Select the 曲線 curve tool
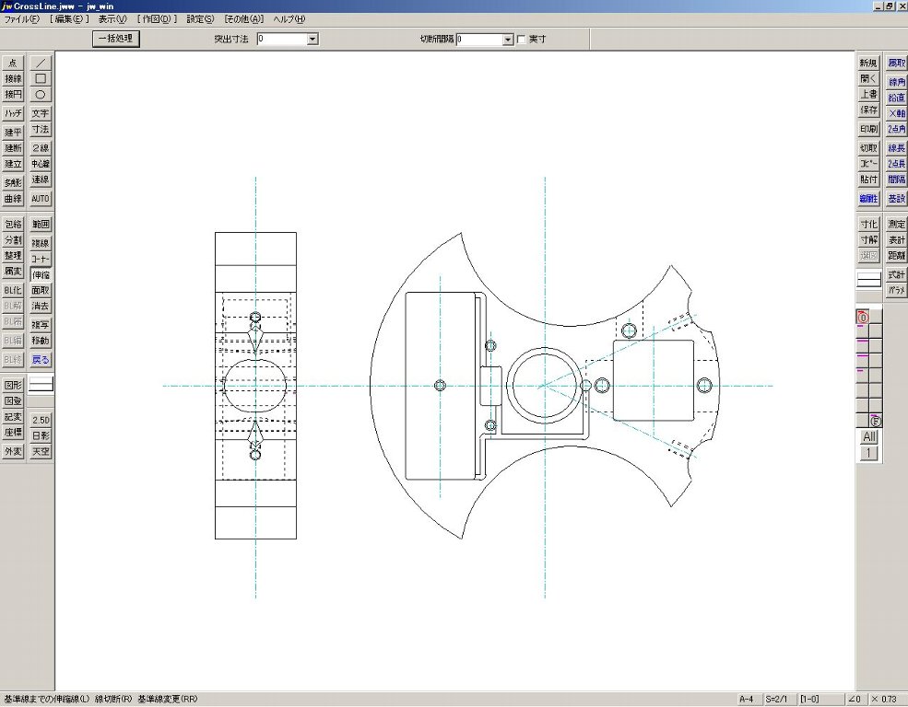This screenshot has width=908, height=707. [x=13, y=198]
